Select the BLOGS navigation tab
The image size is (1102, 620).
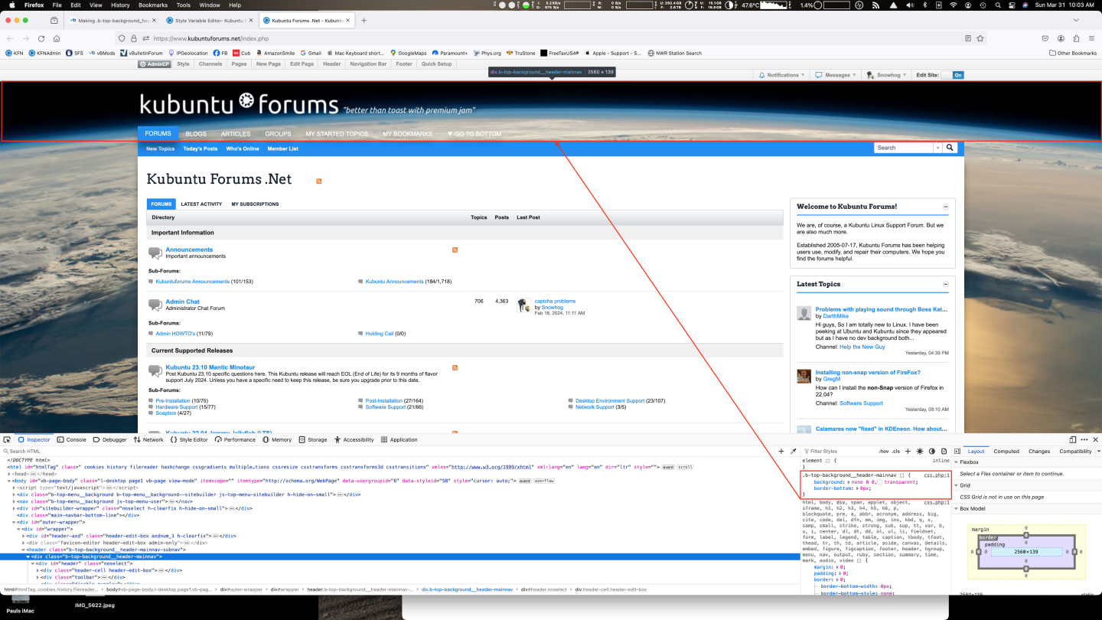(x=196, y=134)
